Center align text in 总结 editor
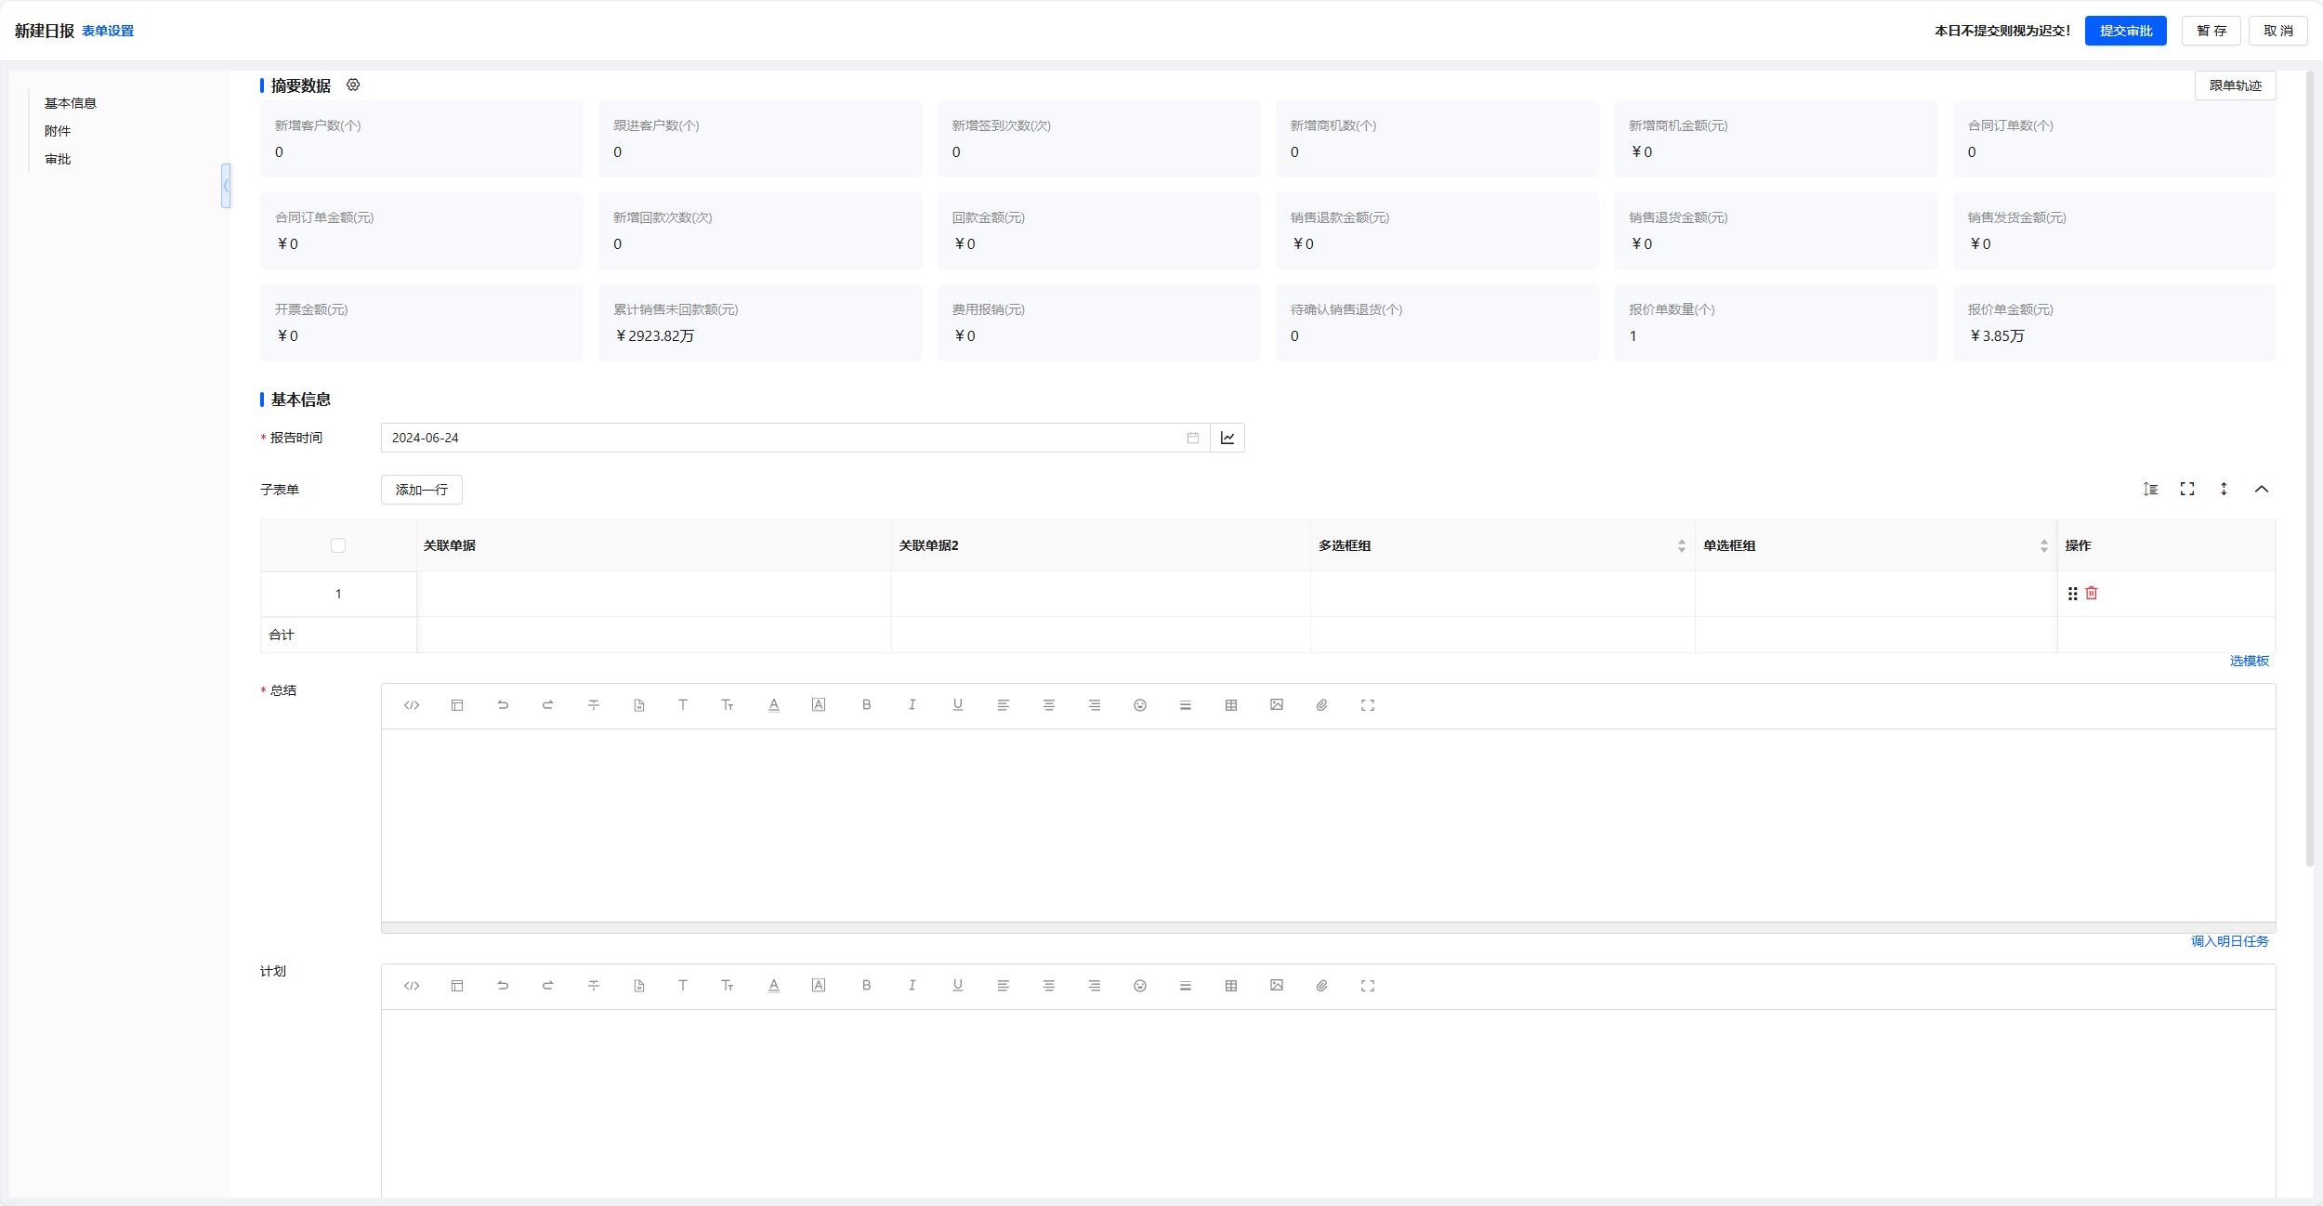The height and width of the screenshot is (1206, 2323). (x=1049, y=705)
